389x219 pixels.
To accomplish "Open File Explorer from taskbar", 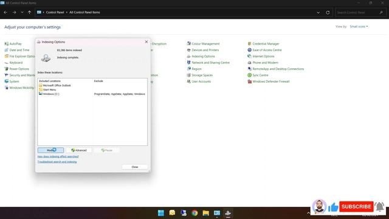I will click(x=205, y=213).
